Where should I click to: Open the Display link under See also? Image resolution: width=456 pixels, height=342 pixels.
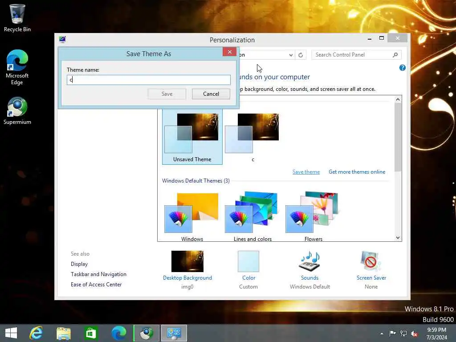pos(79,264)
